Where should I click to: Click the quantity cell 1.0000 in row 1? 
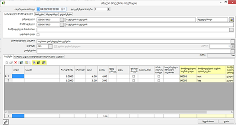pyautogui.click(x=67, y=76)
